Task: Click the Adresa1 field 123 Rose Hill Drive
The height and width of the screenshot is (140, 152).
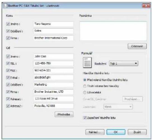Action: coord(53,99)
